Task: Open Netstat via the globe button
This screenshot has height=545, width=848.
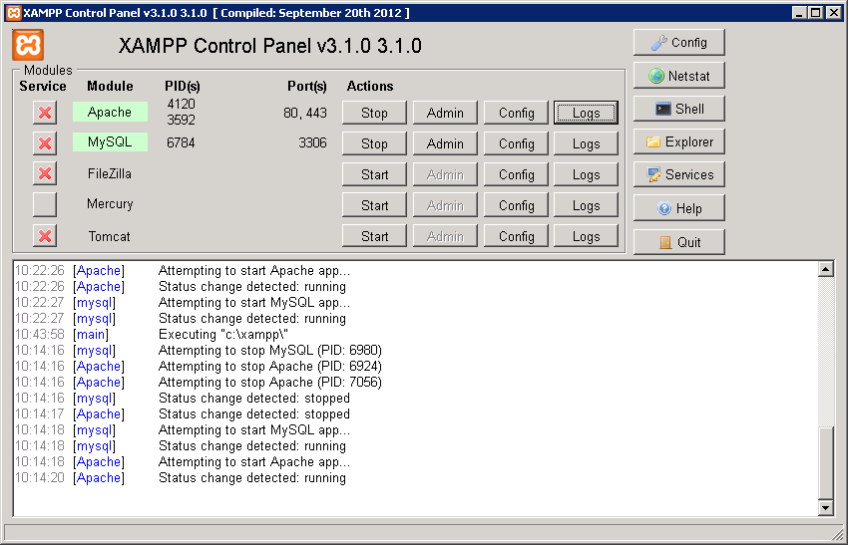Action: 678,76
